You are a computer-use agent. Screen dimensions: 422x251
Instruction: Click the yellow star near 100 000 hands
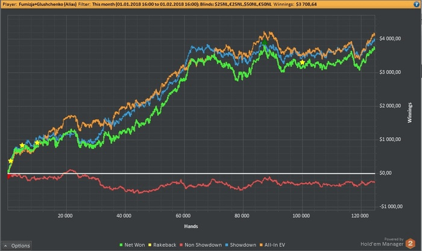tap(302, 63)
